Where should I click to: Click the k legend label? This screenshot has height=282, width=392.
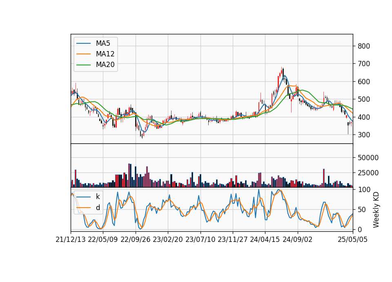point(98,197)
